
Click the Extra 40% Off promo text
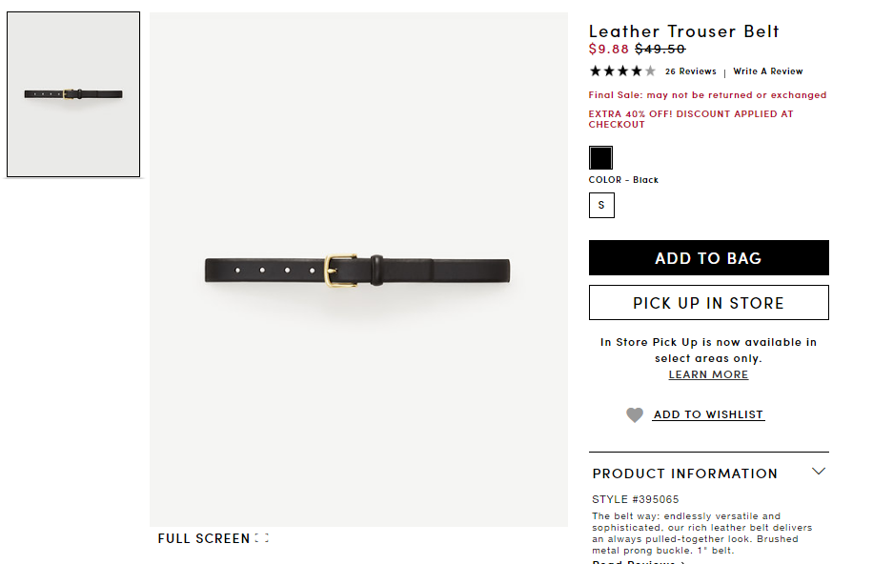coord(691,119)
